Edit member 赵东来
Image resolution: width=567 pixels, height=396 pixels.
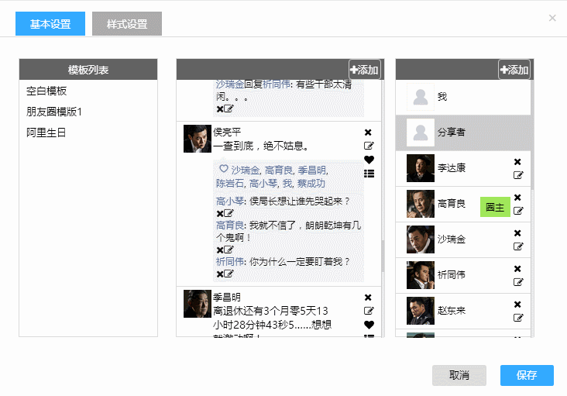[518, 318]
